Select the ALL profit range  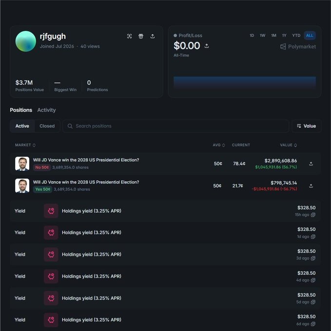310,36
